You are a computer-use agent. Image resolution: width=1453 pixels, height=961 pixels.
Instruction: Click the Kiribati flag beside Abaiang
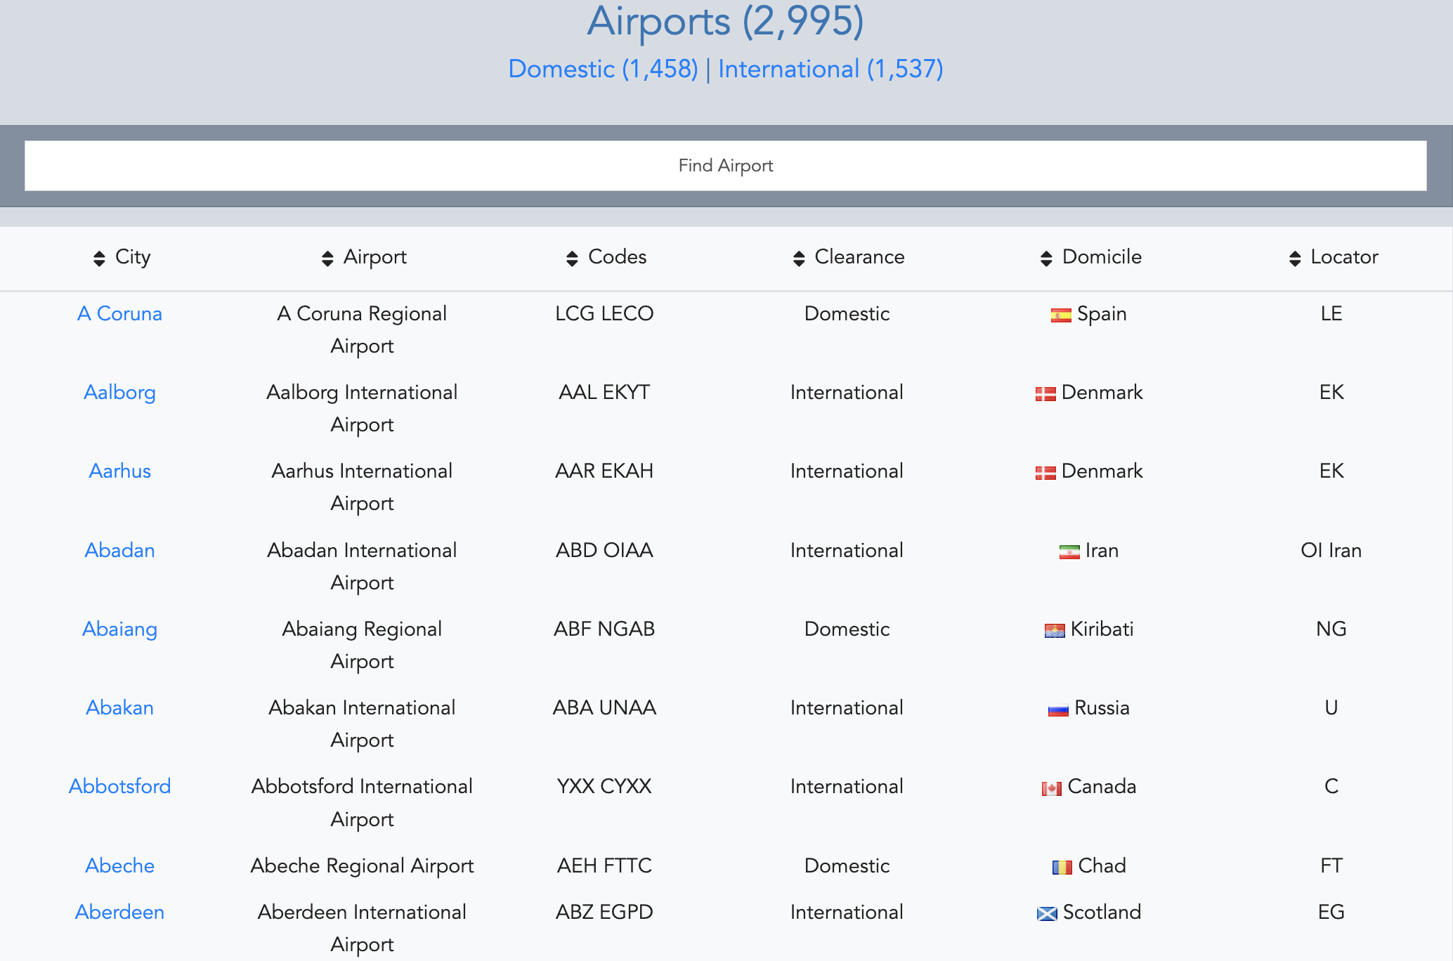click(1055, 630)
